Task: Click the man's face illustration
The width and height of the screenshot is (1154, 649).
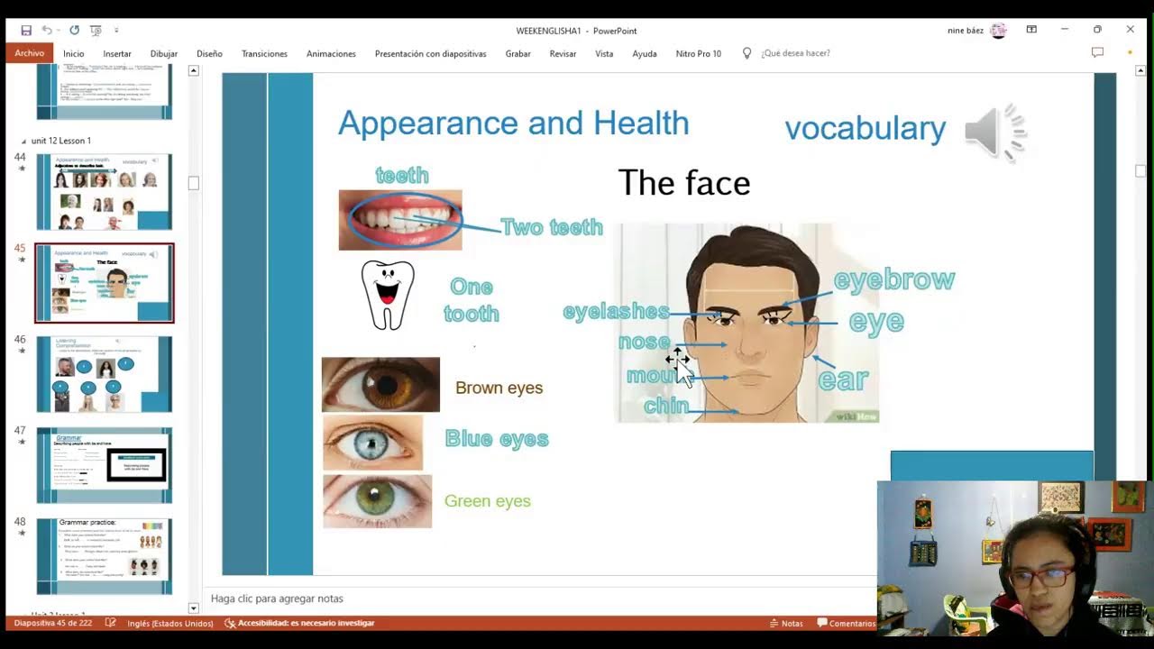Action: [746, 323]
